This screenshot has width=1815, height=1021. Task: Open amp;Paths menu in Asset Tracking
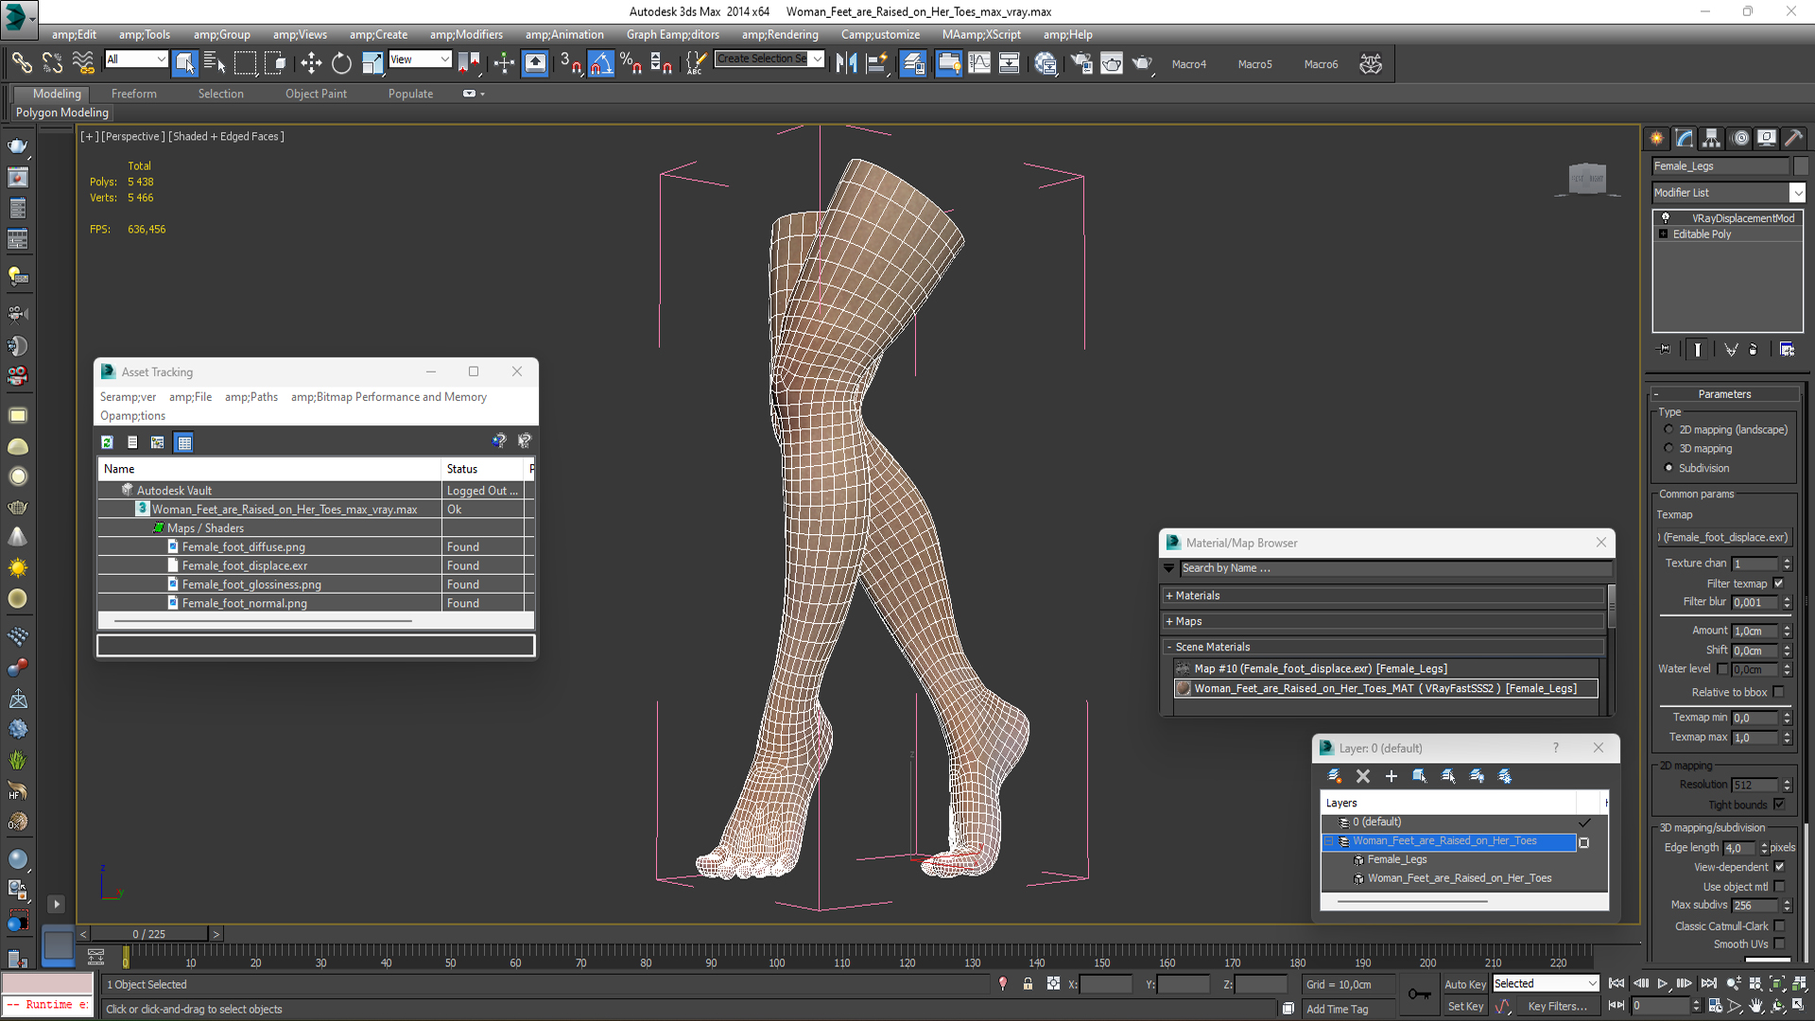coord(251,397)
